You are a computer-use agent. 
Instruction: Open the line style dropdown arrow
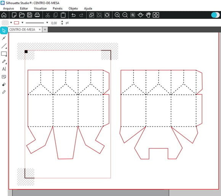[47, 23]
